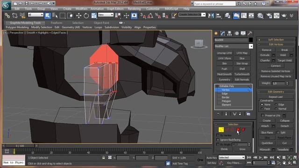Screen dimensions: 299x168
Task: Enable the Preserve UVs checkbox
Action: pos(263,115)
